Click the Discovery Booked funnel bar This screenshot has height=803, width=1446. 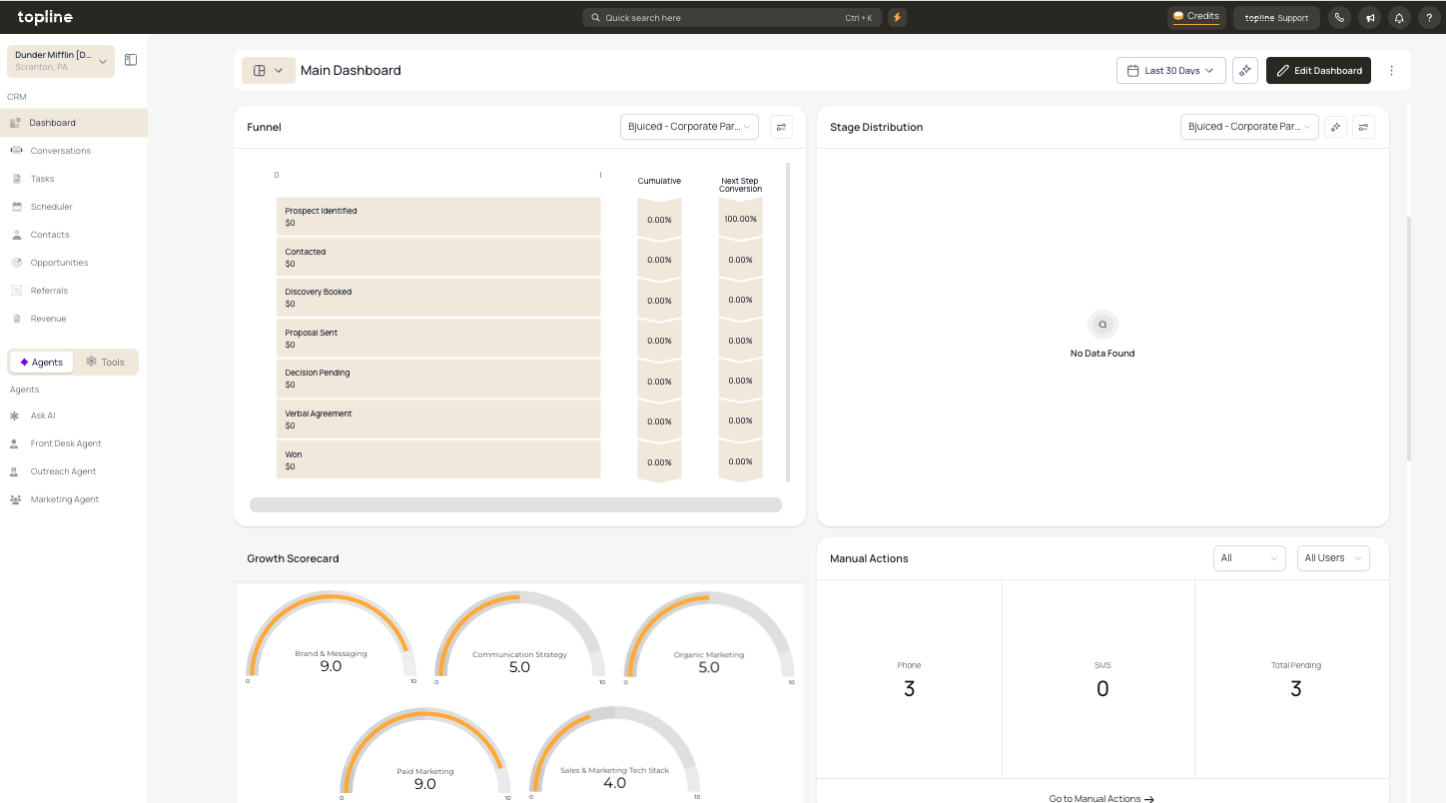pyautogui.click(x=438, y=298)
